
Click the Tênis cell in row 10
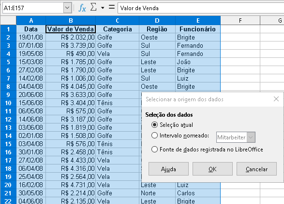[118, 103]
